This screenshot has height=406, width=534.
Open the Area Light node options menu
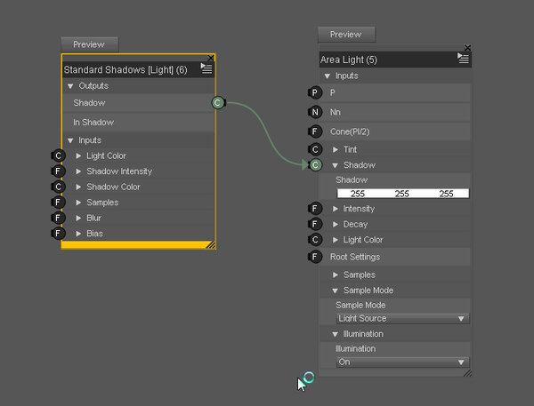tap(463, 59)
